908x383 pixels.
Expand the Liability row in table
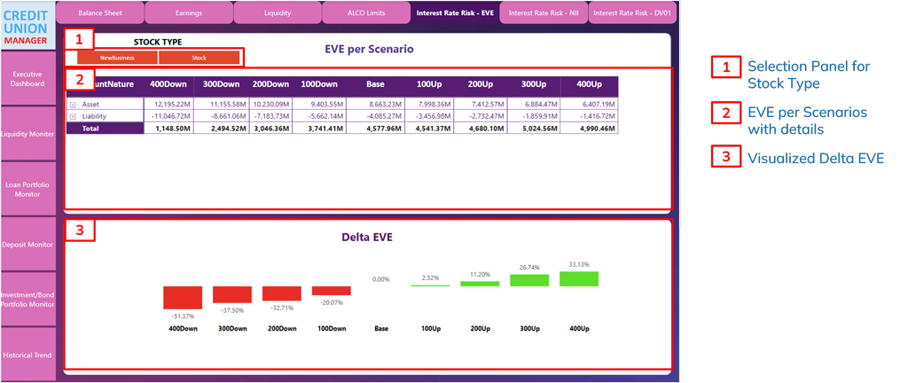73,116
